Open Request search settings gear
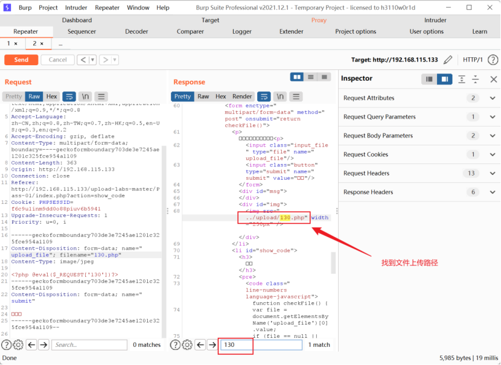 pos(18,345)
